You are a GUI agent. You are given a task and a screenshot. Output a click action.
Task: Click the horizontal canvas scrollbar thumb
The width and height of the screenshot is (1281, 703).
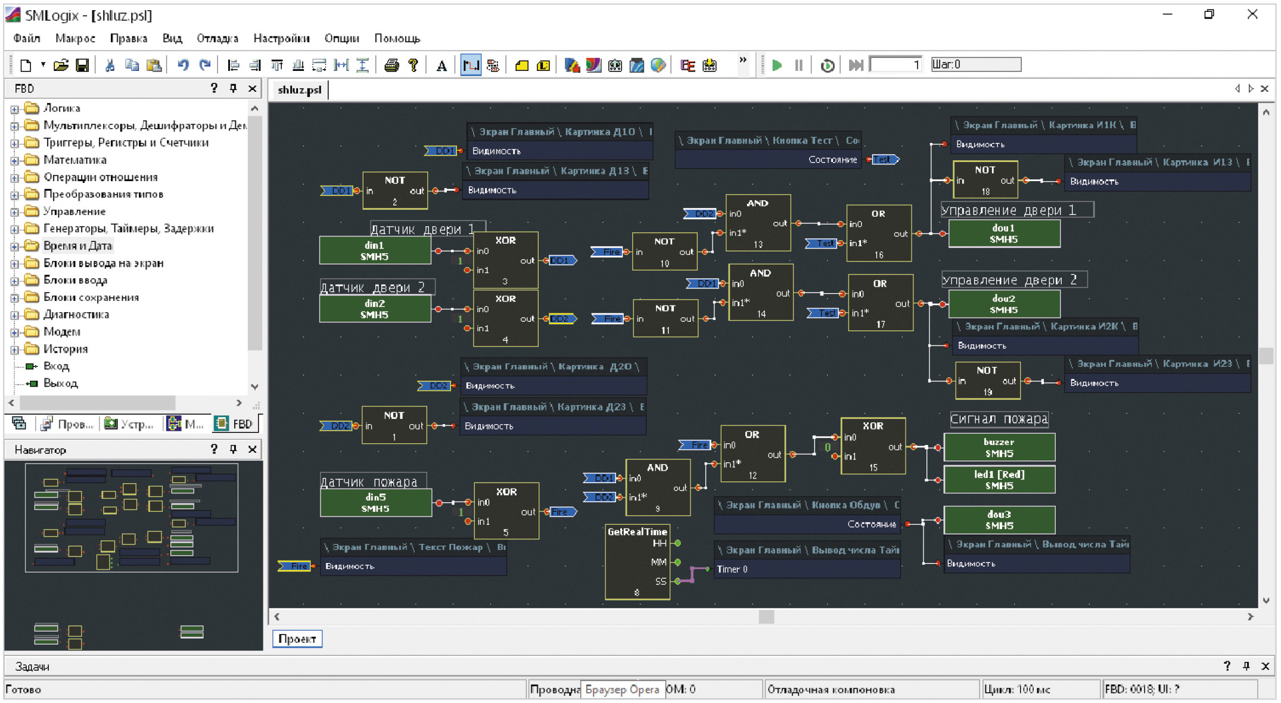[766, 617]
